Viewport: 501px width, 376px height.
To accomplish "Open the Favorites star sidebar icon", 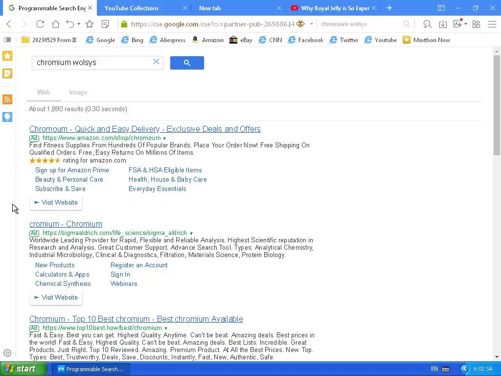I will coord(7,56).
